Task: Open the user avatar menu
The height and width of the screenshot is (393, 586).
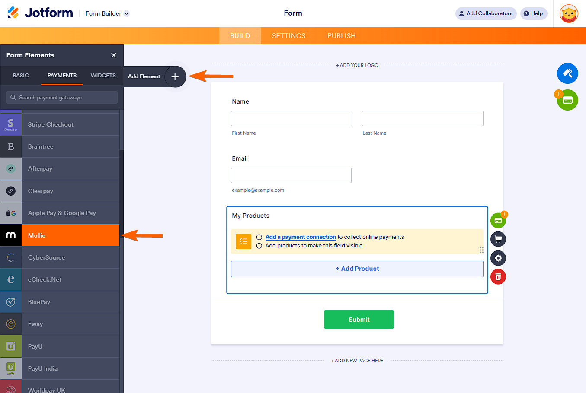Action: [569, 13]
